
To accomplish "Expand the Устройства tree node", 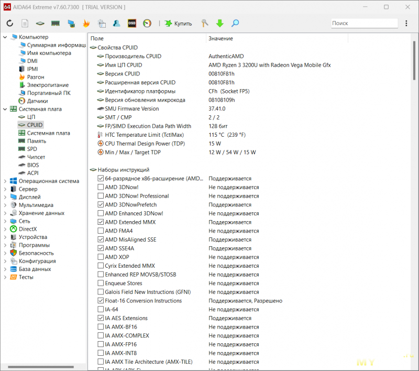I will (x=5, y=237).
